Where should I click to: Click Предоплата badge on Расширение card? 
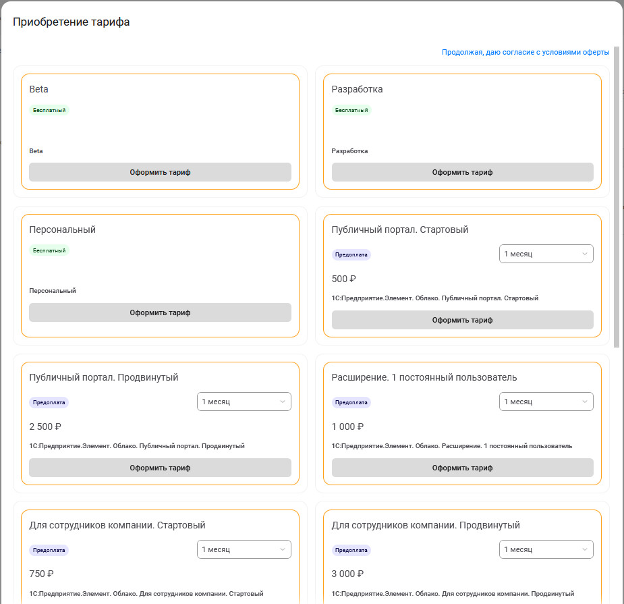pyautogui.click(x=351, y=402)
